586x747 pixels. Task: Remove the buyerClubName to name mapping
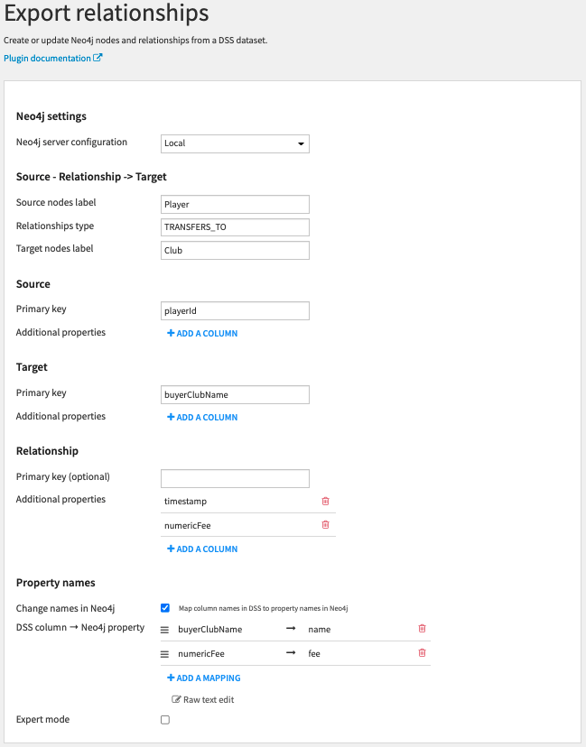coord(422,629)
